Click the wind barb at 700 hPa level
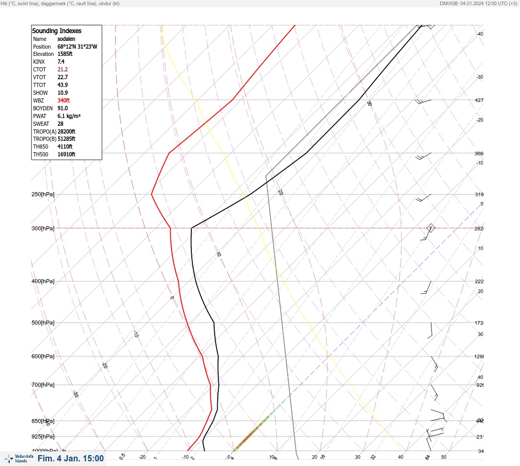This screenshot has width=520, height=466. (x=434, y=392)
